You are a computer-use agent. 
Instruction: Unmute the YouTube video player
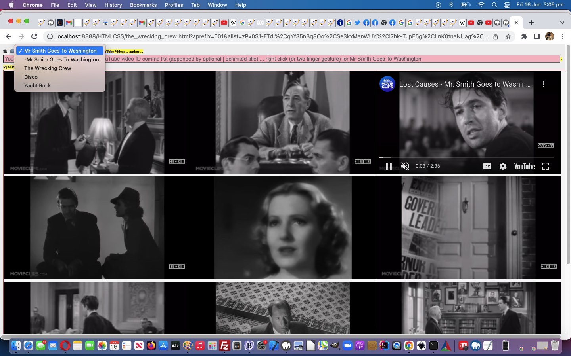point(405,166)
